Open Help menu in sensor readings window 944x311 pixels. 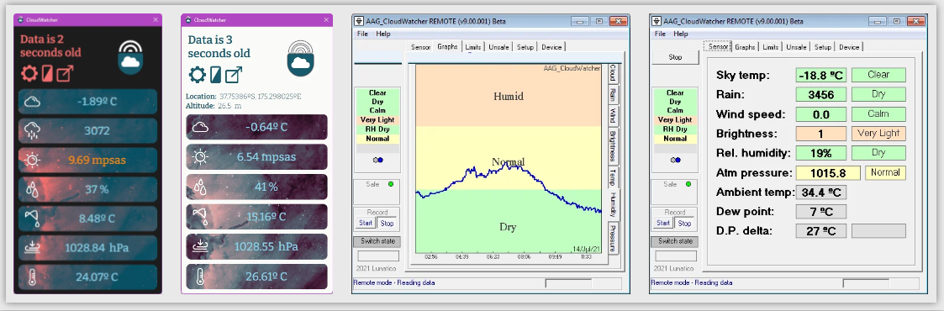point(681,34)
